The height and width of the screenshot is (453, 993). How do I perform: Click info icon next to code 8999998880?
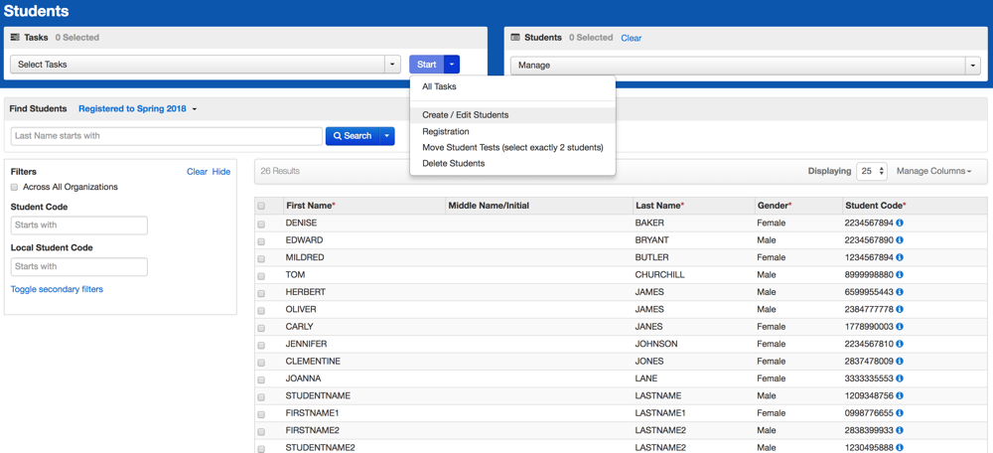tap(900, 275)
